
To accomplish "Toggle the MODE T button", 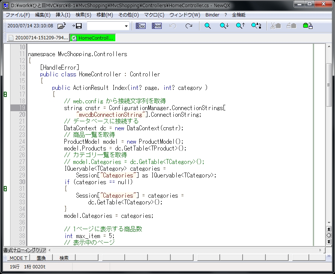I will tap(18, 258).
